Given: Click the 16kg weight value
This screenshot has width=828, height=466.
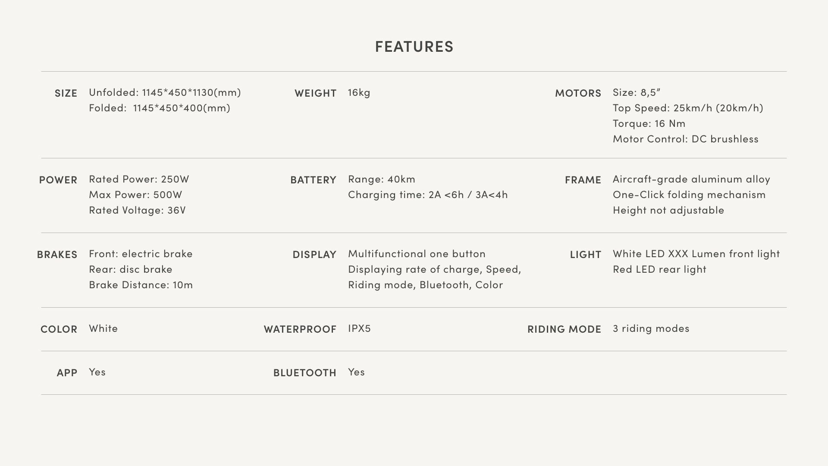Looking at the screenshot, I should [359, 92].
